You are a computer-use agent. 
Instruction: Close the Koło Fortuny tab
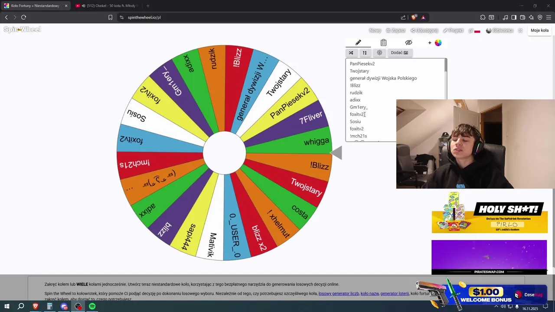tap(66, 6)
